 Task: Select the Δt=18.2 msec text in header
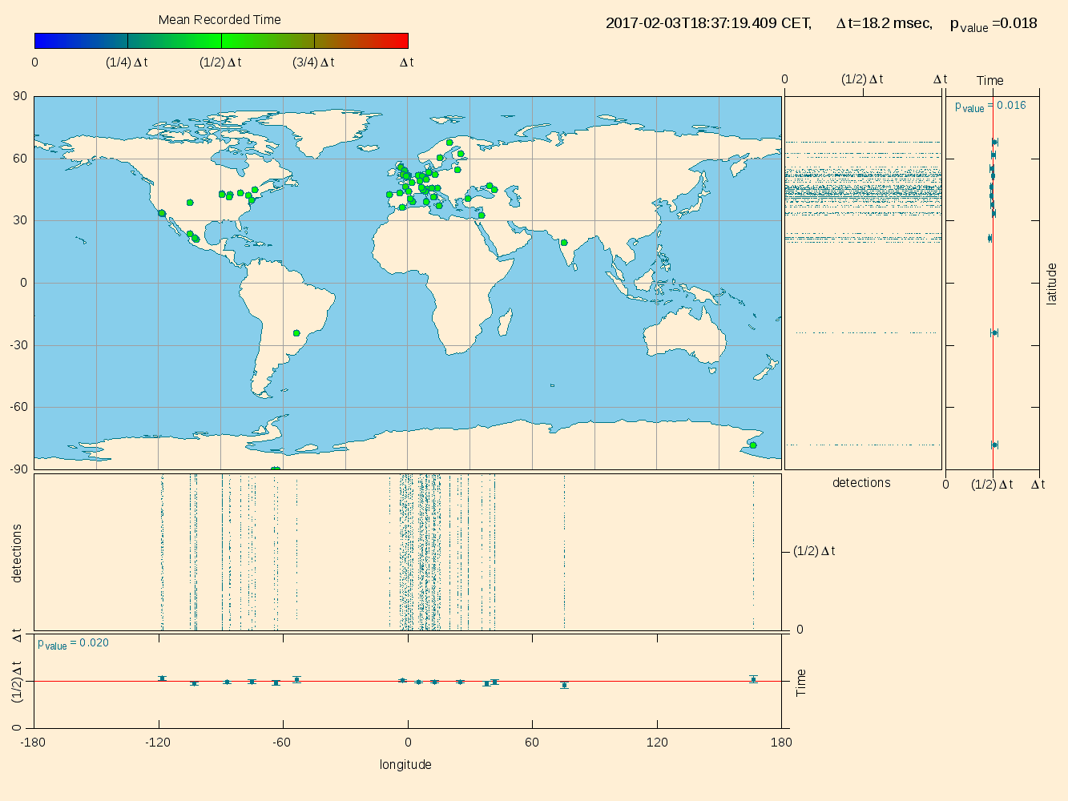[883, 23]
